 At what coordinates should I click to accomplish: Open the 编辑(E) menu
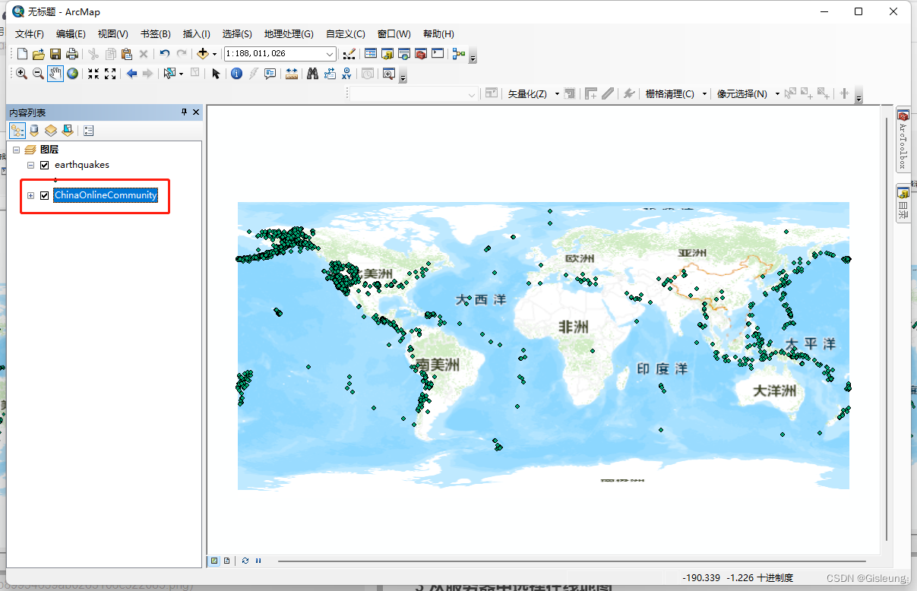(x=71, y=34)
